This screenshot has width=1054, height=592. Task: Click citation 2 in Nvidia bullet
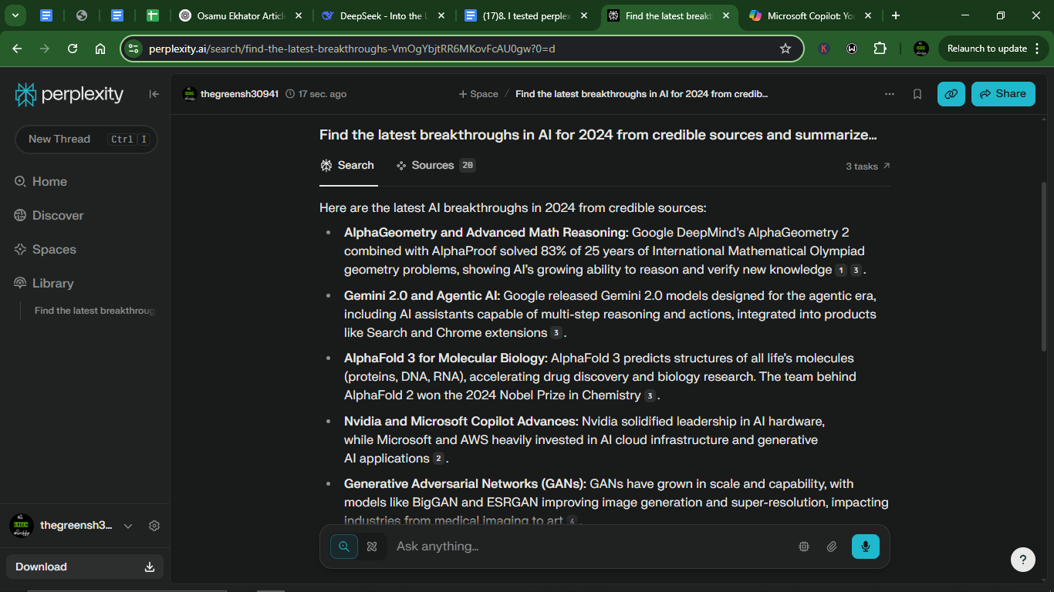pos(438,459)
